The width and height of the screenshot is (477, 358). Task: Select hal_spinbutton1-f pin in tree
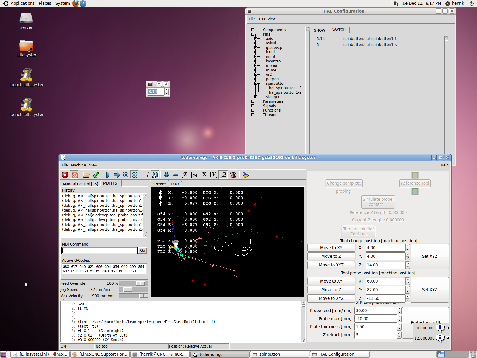tap(285, 88)
